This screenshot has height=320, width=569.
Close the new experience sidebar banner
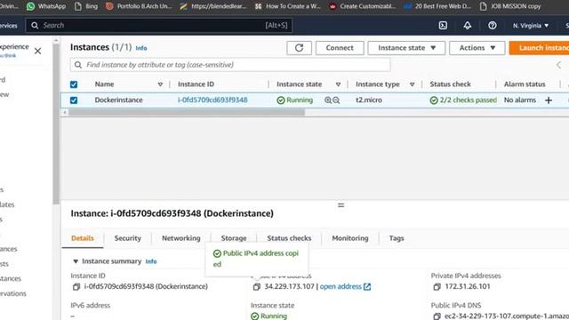coord(37,52)
